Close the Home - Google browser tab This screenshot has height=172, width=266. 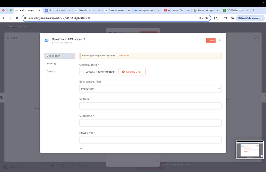(x=218, y=10)
